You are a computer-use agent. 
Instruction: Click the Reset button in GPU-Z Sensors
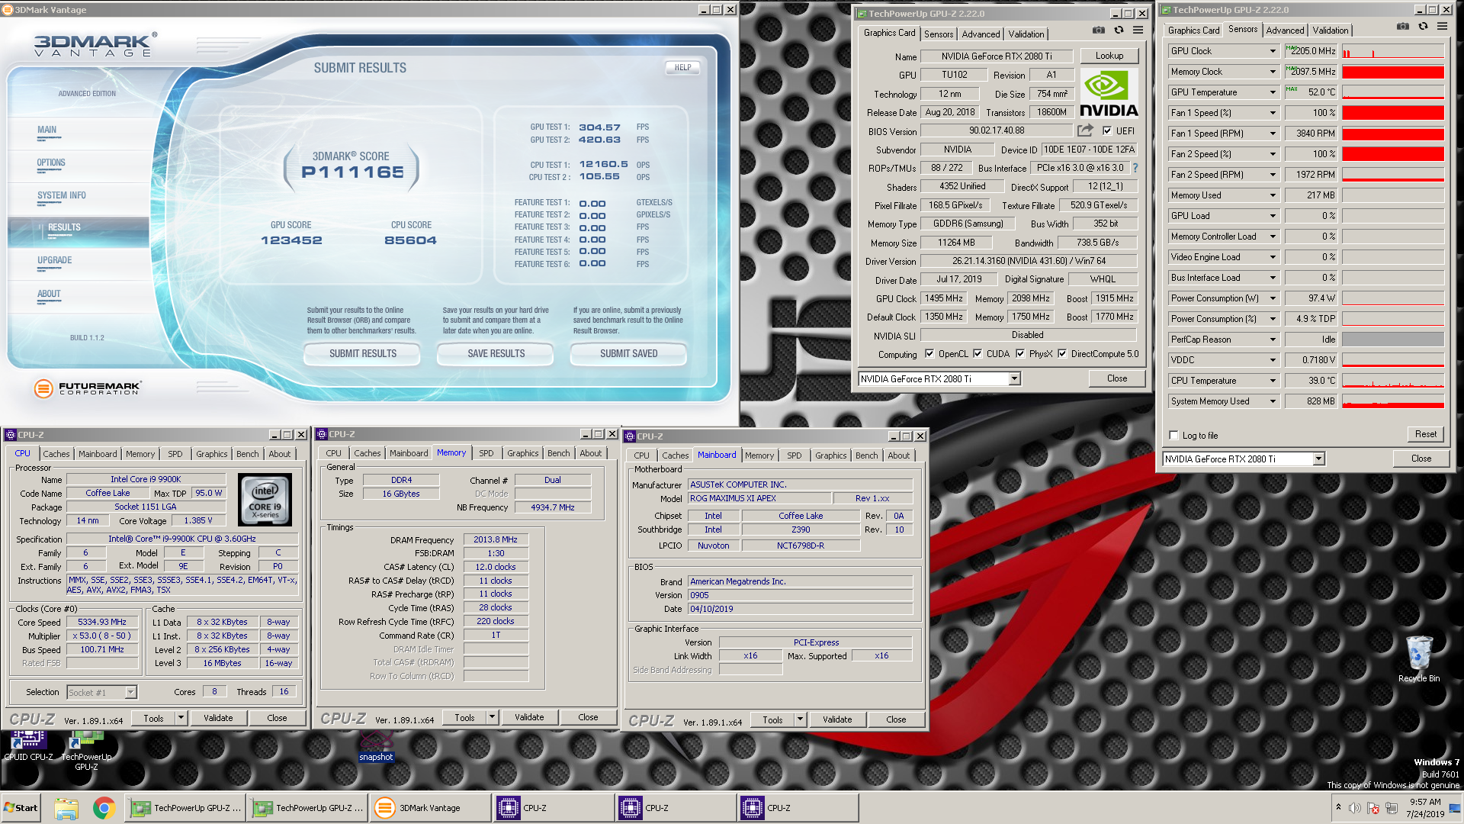(x=1425, y=434)
